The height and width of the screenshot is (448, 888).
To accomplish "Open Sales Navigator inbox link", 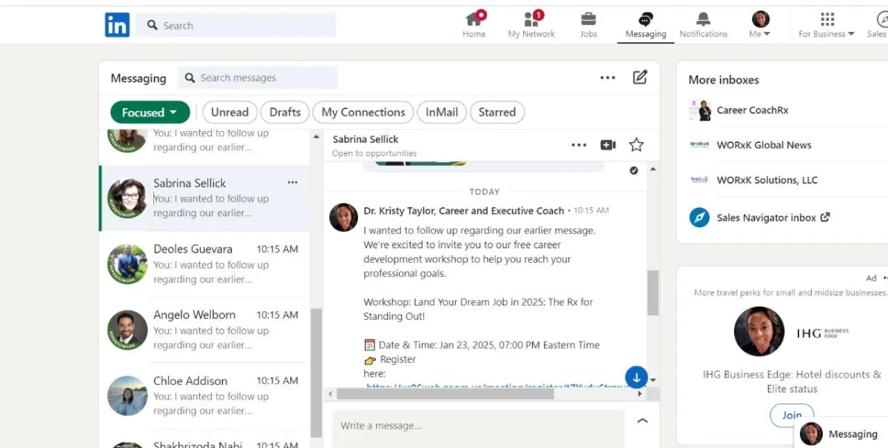I will point(773,218).
